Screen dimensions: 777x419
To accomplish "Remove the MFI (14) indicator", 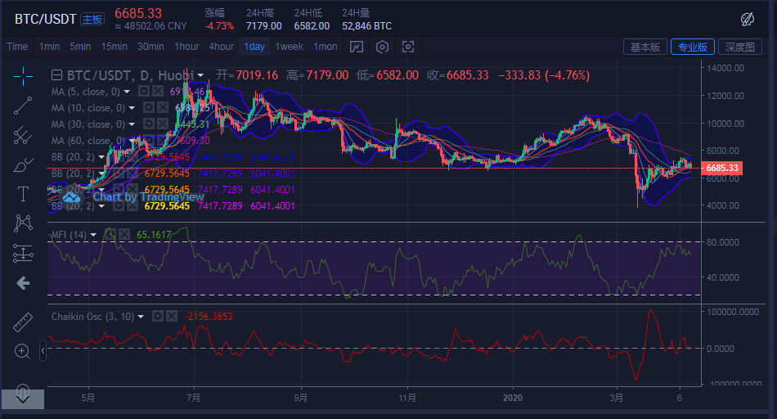I will click(124, 234).
